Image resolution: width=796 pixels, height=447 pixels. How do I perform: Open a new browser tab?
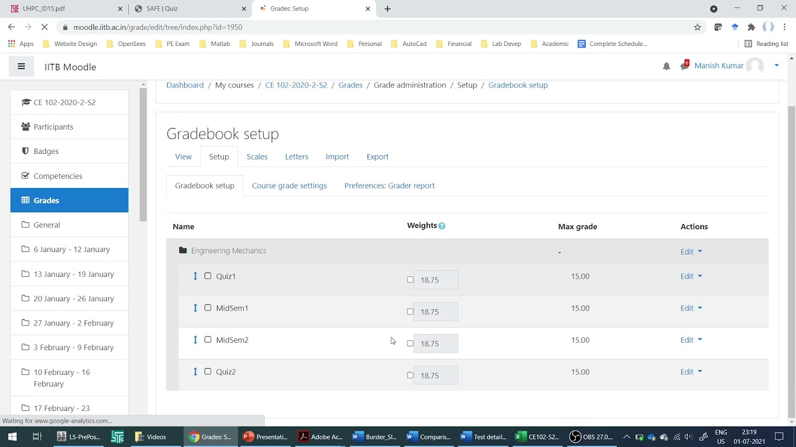pos(387,9)
